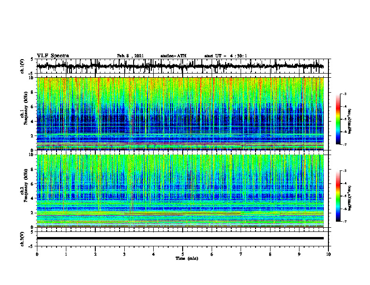Click the ch.1 color bar units label
This screenshot has height=285, width=370.
pos(350,121)
